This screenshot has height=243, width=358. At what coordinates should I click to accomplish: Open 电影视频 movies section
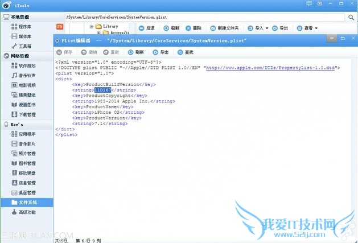(x=24, y=85)
